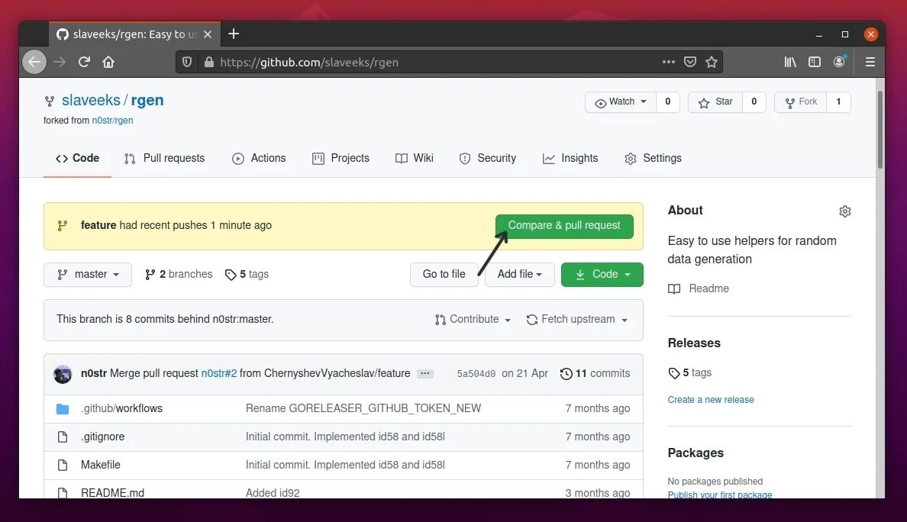Toggle the Firefox sidebar icon

click(815, 62)
